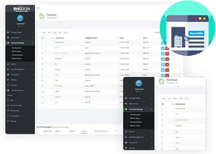Open Return Invoice submenu in main sidebar

click(17, 59)
